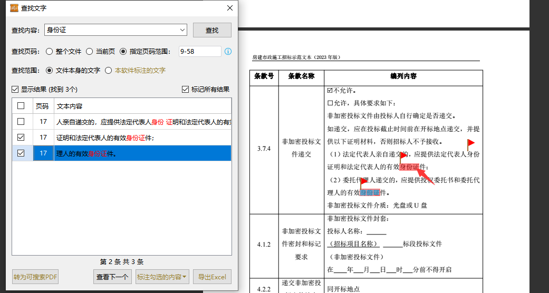Click the document header 房建市政施工招标示范文本

[x=296, y=57]
